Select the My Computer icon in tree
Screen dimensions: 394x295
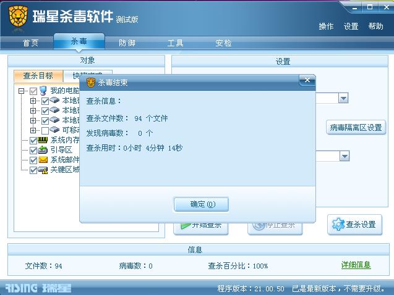pyautogui.click(x=43, y=91)
